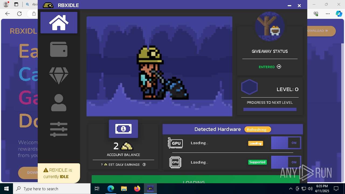Click the GPU Loading status badge

click(x=256, y=143)
